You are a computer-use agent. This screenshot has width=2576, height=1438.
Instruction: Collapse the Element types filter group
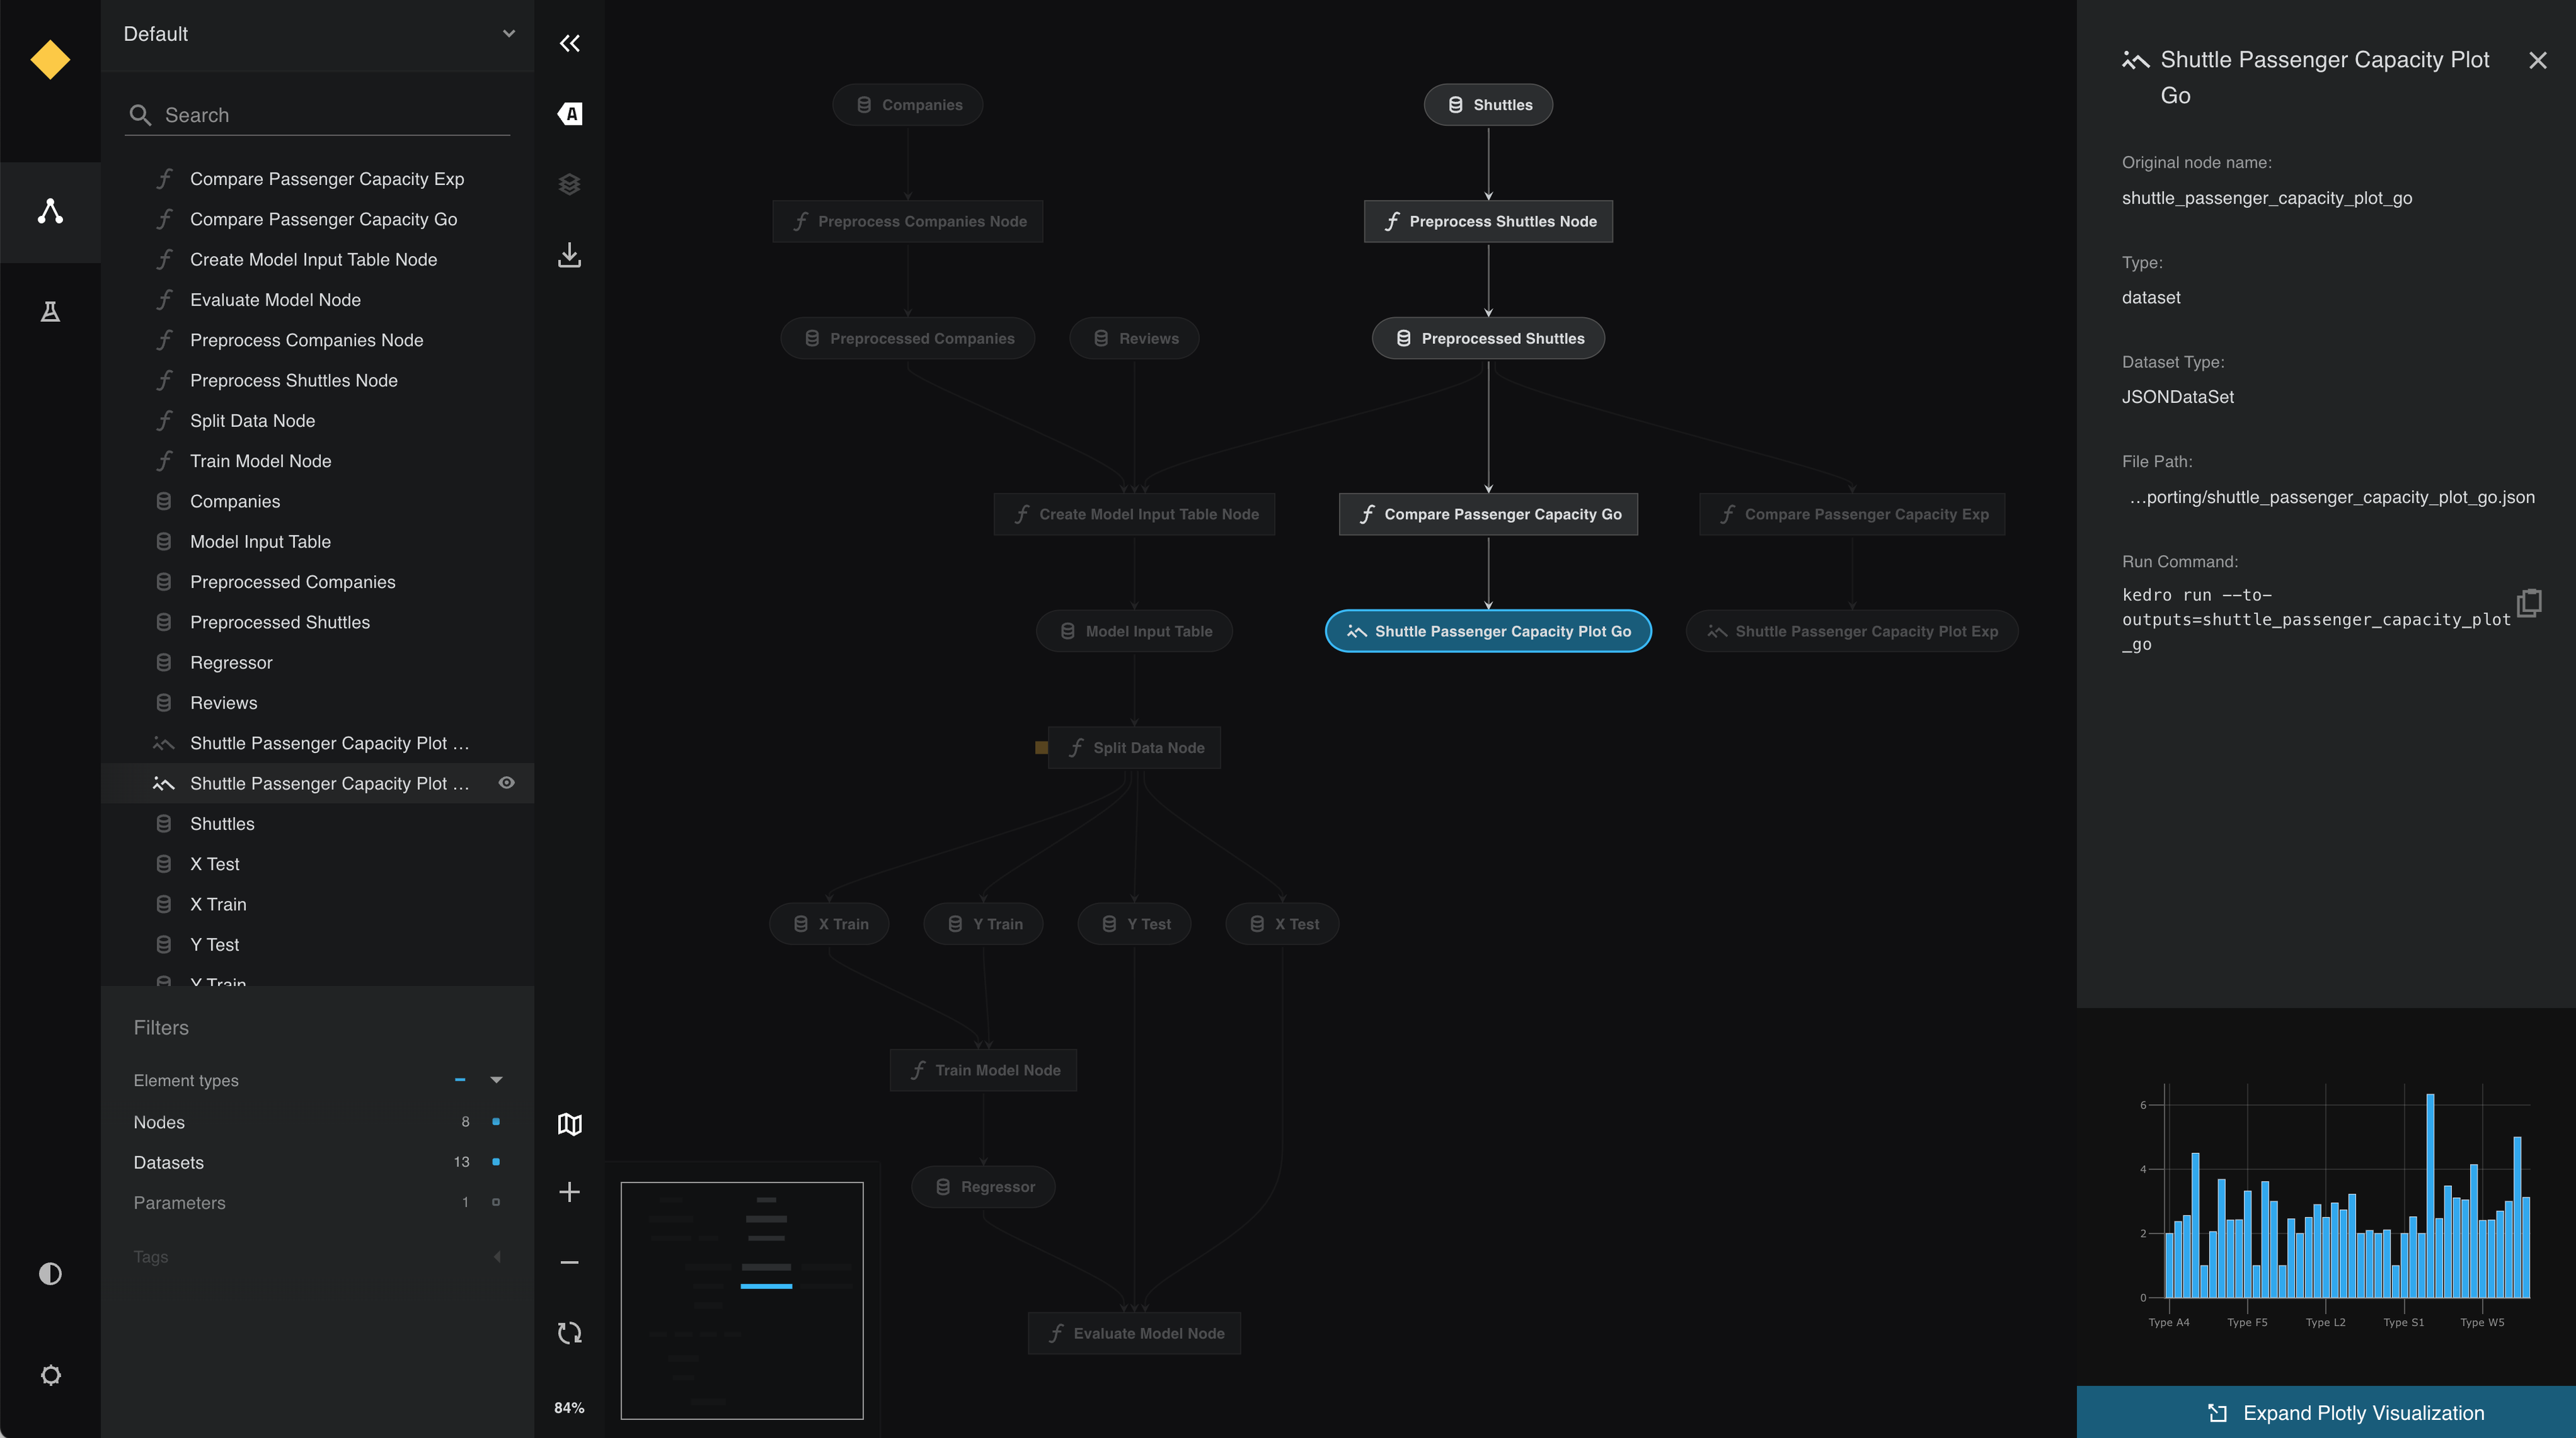click(x=497, y=1079)
